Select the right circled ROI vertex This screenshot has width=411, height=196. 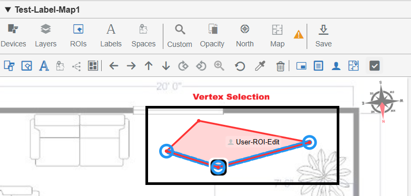point(309,142)
